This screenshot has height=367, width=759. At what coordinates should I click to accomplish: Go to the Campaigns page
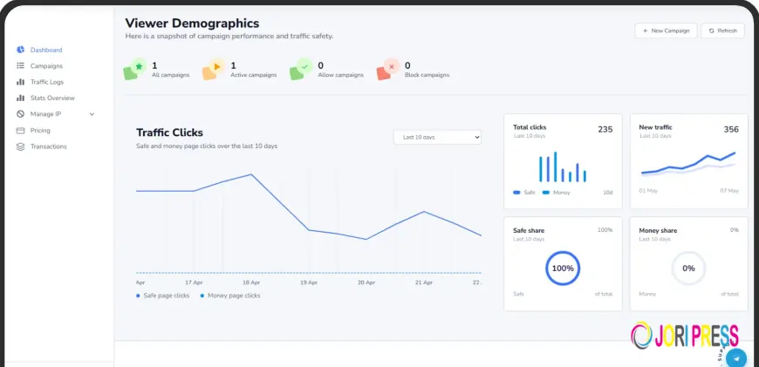(x=46, y=65)
